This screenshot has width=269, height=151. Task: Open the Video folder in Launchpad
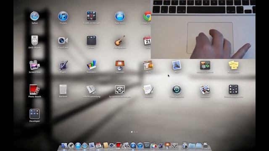(92, 41)
